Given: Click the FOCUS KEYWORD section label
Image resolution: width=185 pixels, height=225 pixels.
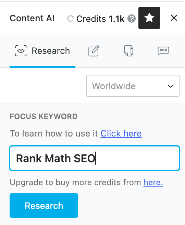Looking at the screenshot, I should 44,116.
